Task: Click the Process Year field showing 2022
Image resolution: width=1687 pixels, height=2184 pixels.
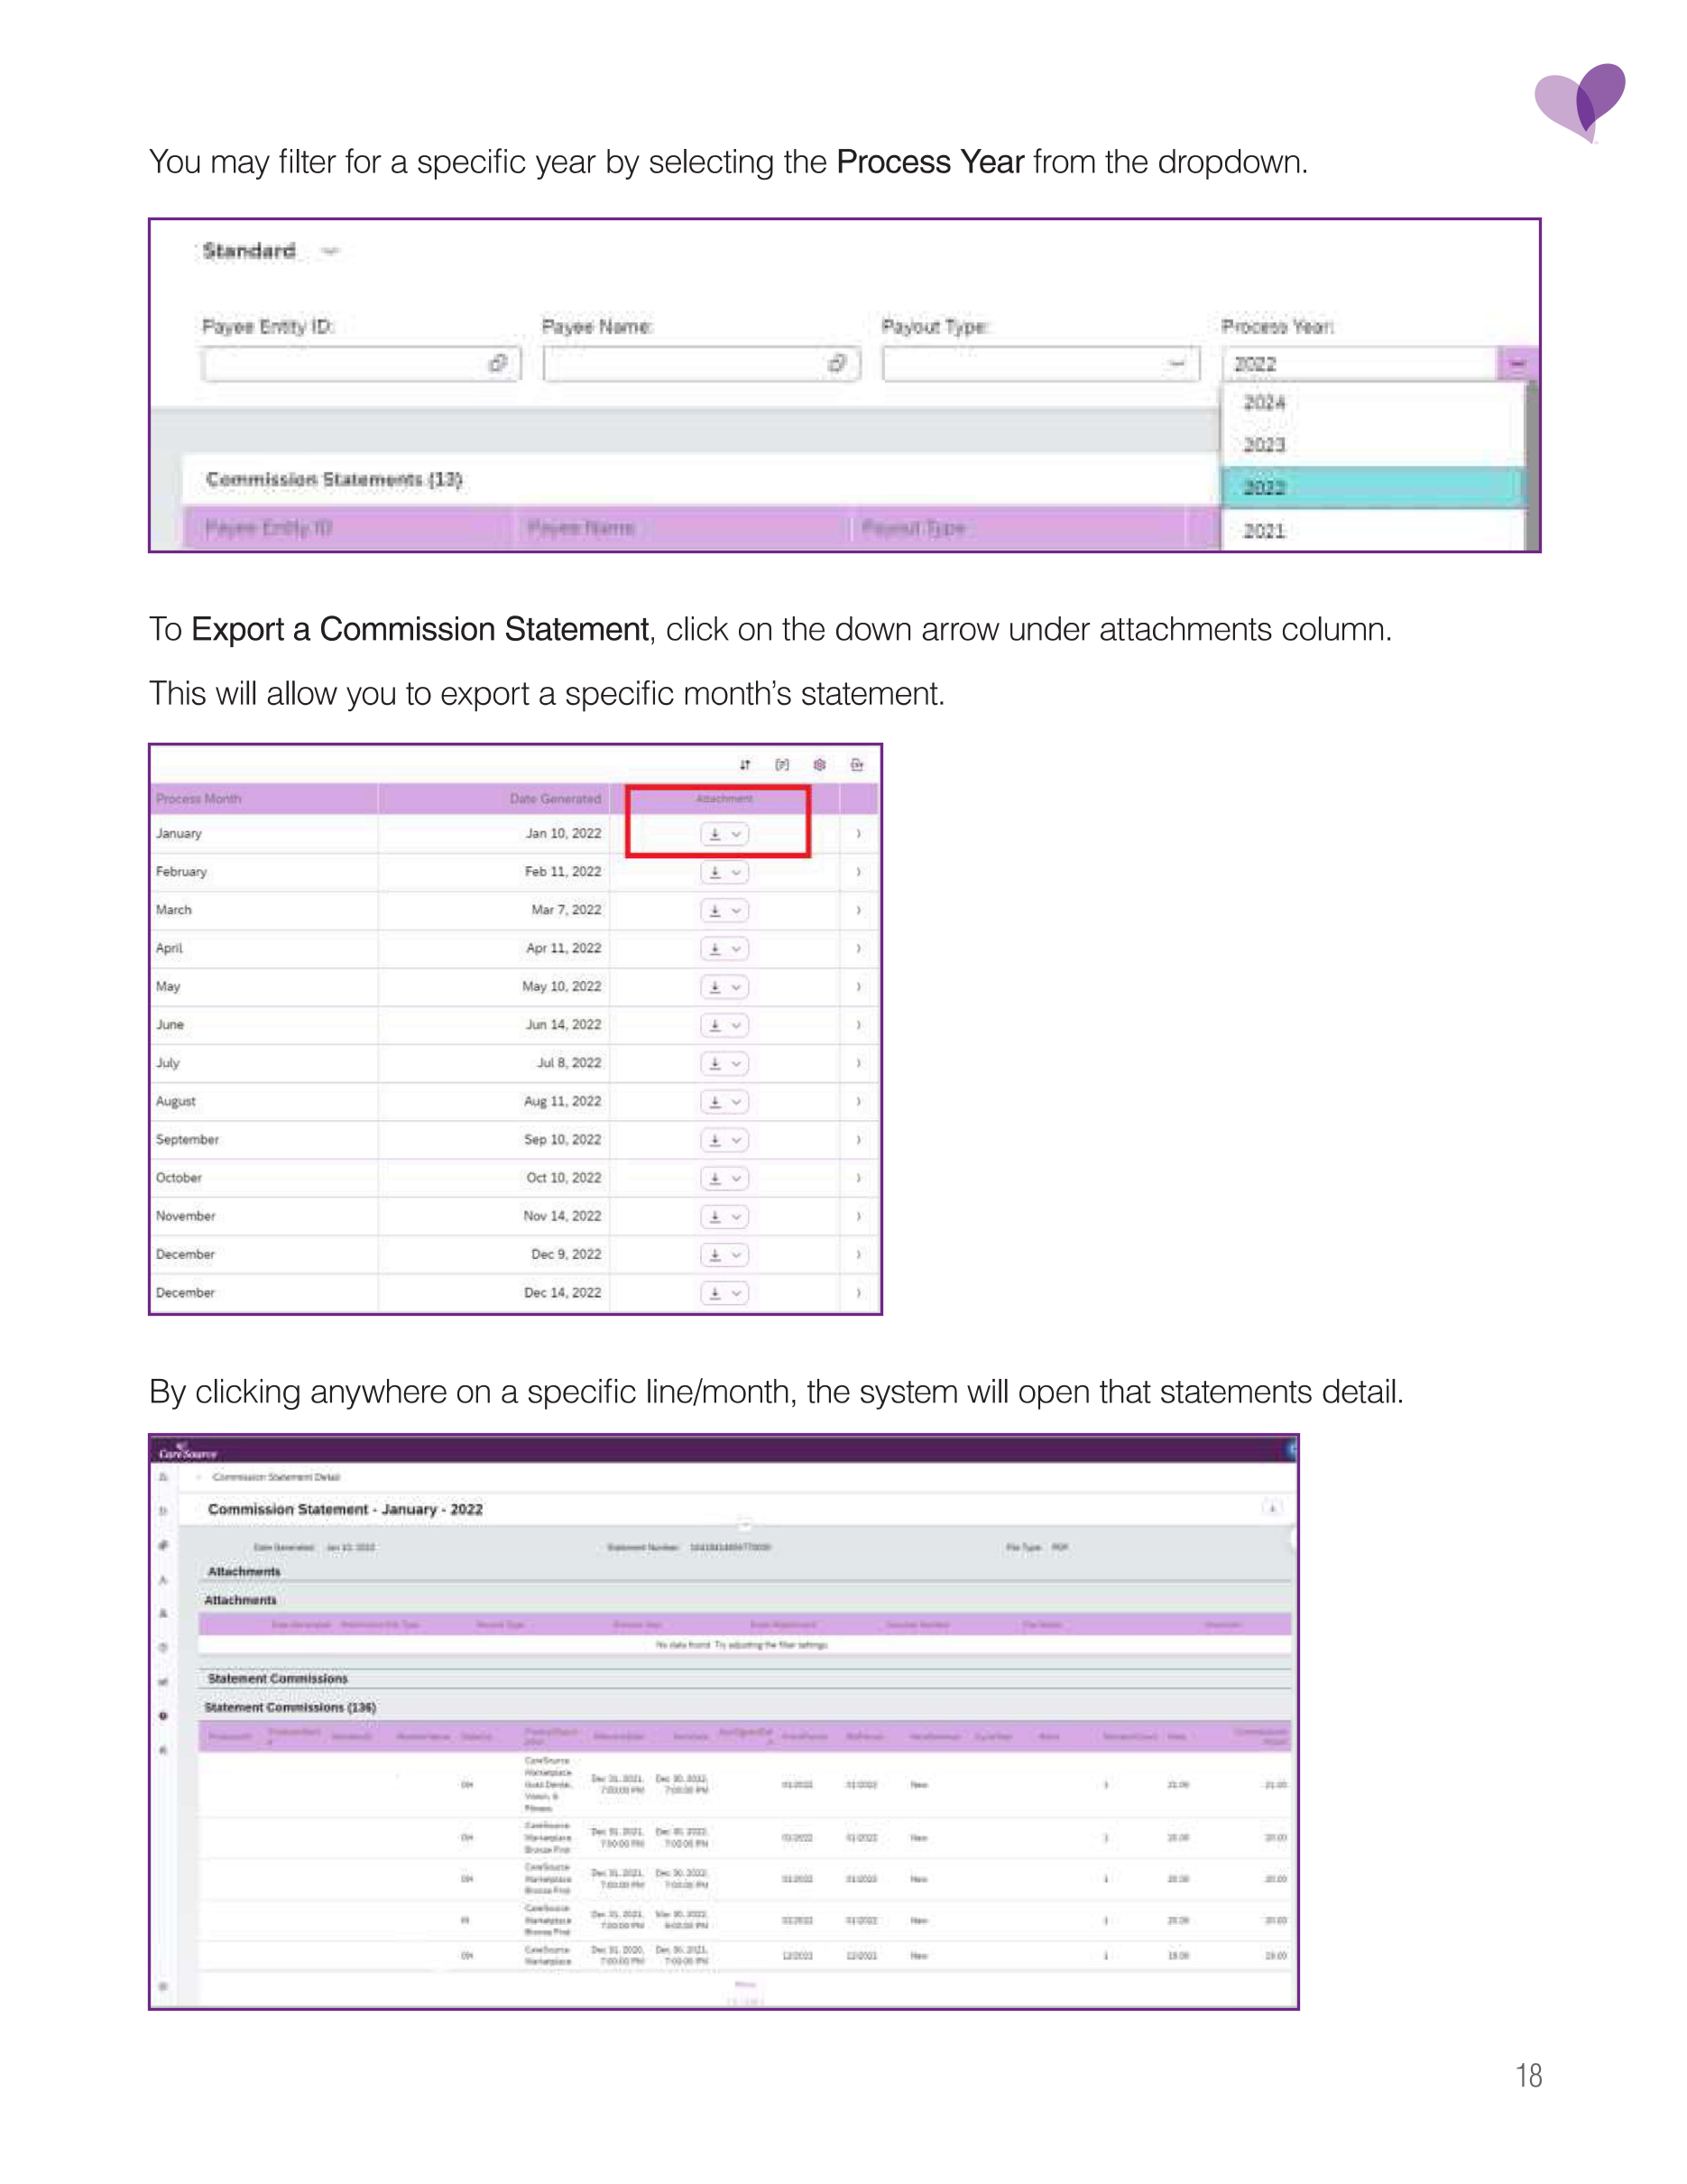Action: coord(1360,364)
